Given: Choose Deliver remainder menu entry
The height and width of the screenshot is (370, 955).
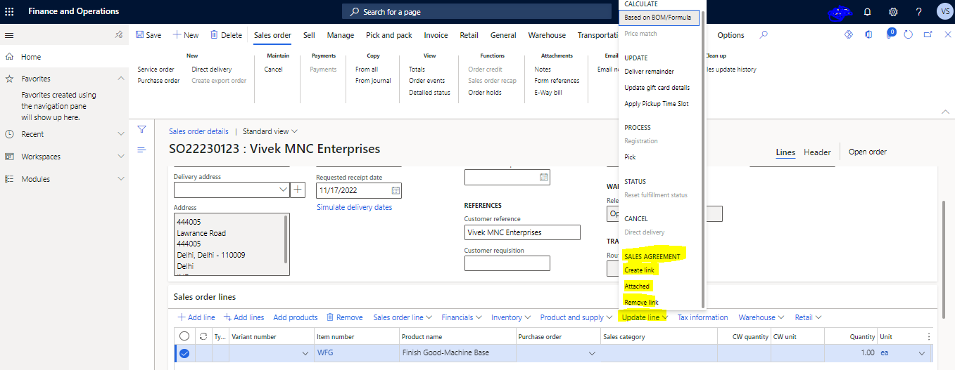Looking at the screenshot, I should (x=649, y=72).
